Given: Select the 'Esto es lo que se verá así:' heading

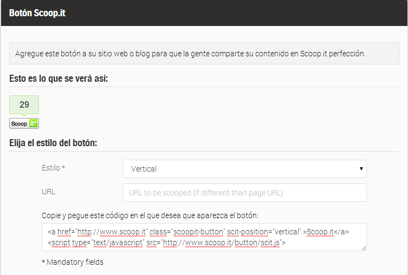Looking at the screenshot, I should (59, 78).
